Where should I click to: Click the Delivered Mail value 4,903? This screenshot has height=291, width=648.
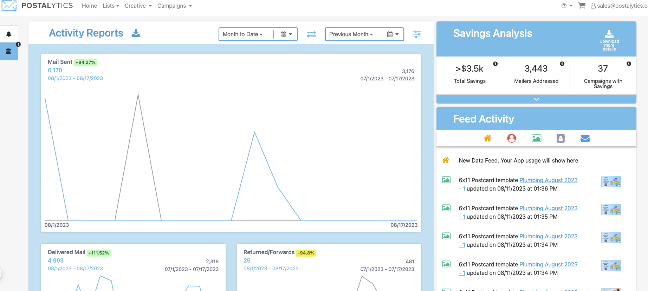[56, 260]
